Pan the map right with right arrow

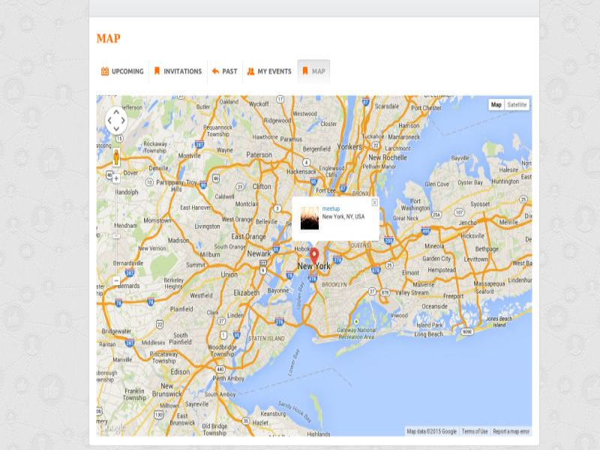click(x=124, y=121)
